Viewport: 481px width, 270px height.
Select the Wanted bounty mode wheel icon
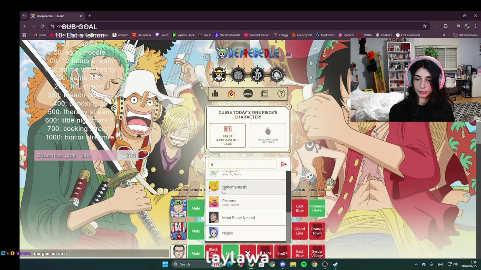coord(257,75)
